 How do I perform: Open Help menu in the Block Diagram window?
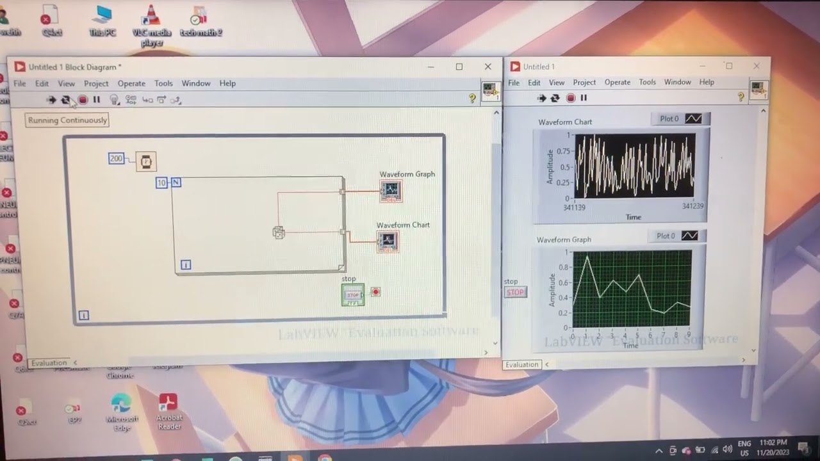227,83
